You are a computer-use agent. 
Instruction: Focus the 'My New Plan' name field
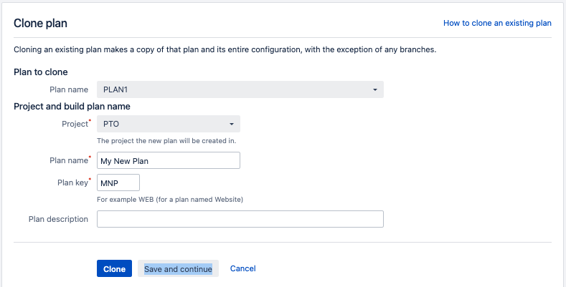click(168, 160)
